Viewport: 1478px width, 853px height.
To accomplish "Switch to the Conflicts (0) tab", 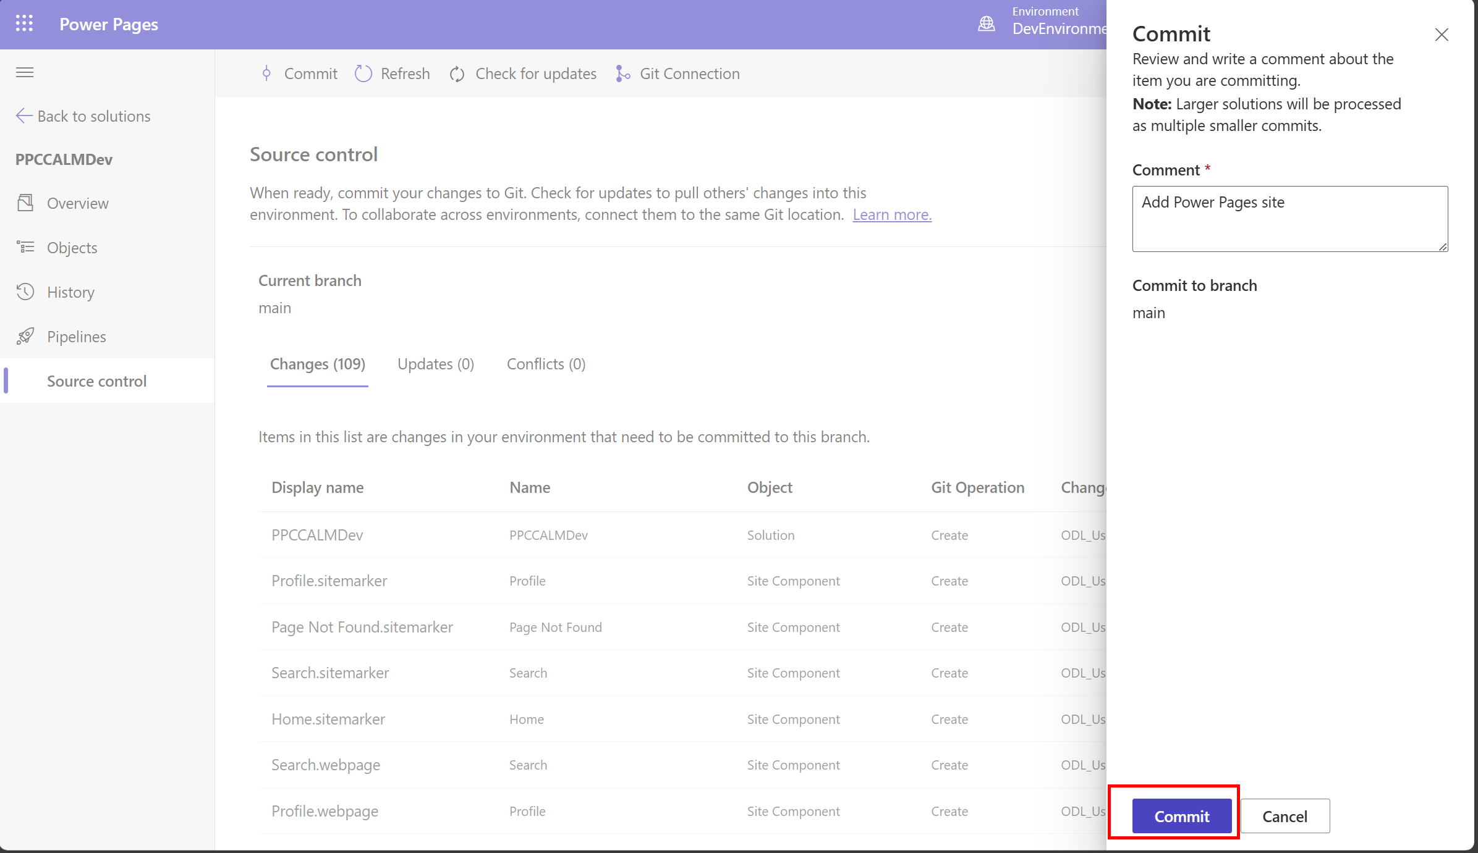I will [x=546, y=364].
